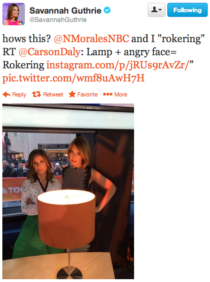
Task: Click the blue verified badge
Action: tap(107, 10)
